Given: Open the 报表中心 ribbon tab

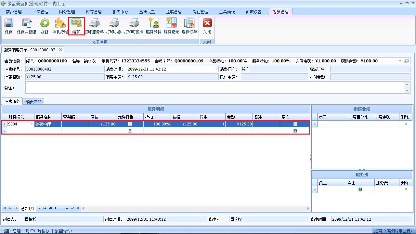Looking at the screenshot, I should click(120, 11).
